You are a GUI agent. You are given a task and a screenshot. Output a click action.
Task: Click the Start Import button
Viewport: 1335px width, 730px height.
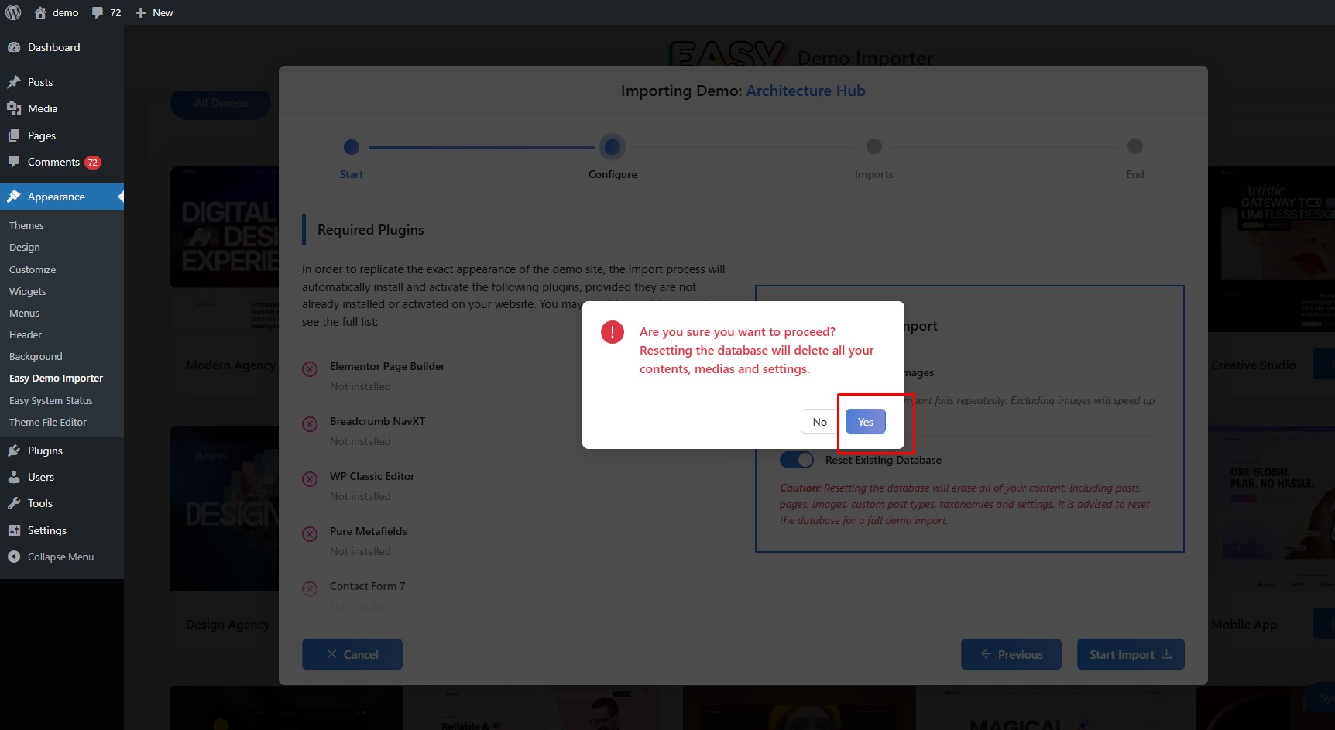tap(1130, 654)
